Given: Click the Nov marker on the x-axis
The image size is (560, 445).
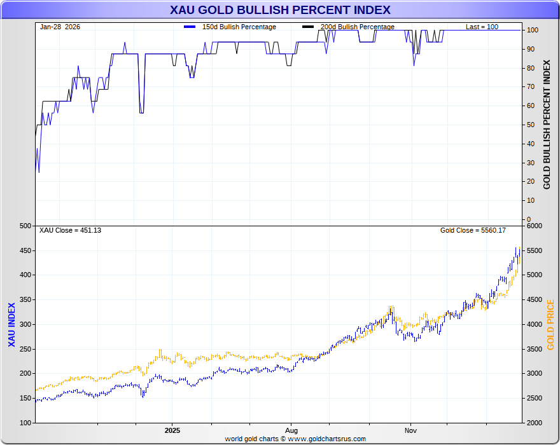Looking at the screenshot, I should [x=410, y=430].
